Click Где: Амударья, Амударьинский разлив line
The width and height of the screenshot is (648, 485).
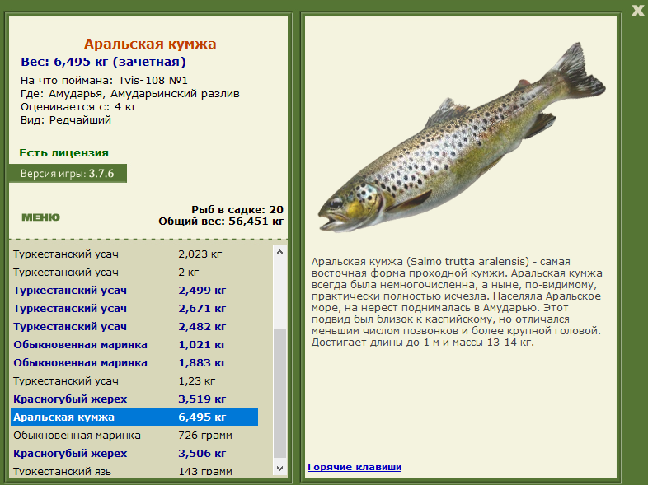[x=130, y=94]
